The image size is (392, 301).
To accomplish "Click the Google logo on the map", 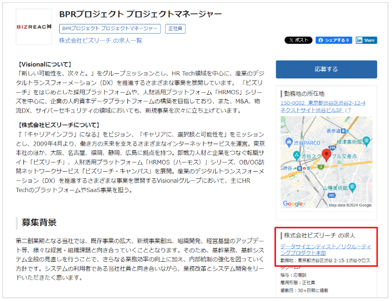I will tap(293, 204).
